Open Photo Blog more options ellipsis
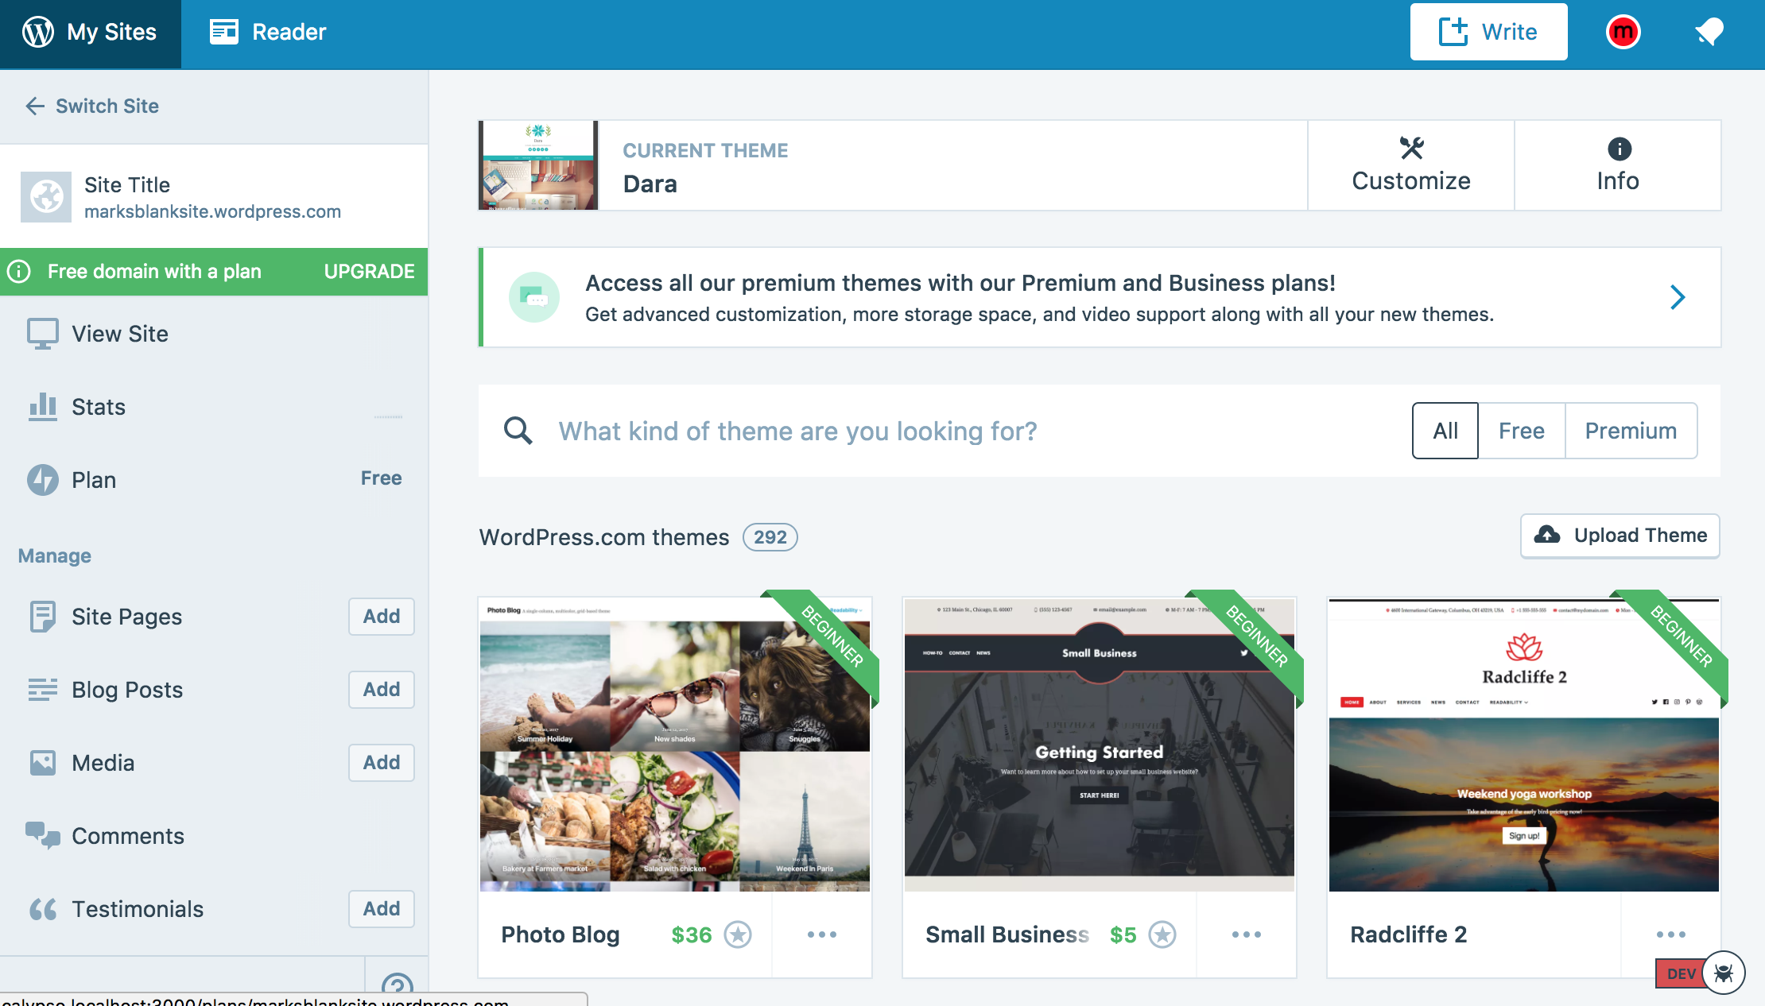The image size is (1765, 1006). coord(821,934)
